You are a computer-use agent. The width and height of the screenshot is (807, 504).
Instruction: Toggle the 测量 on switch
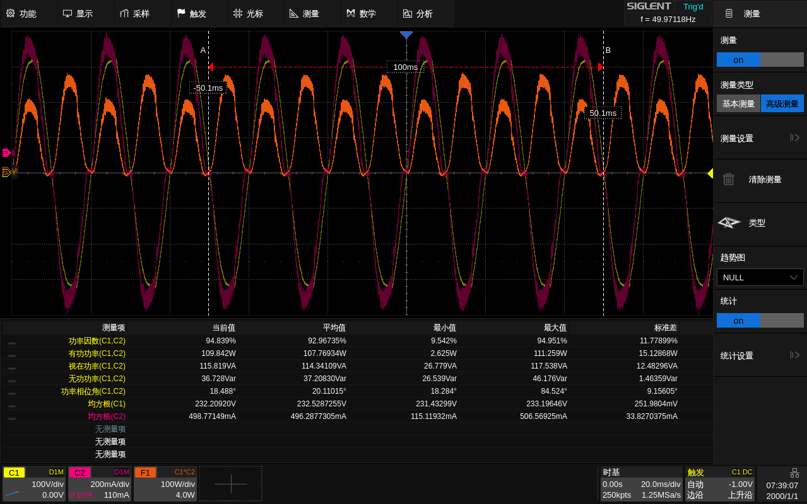click(760, 60)
